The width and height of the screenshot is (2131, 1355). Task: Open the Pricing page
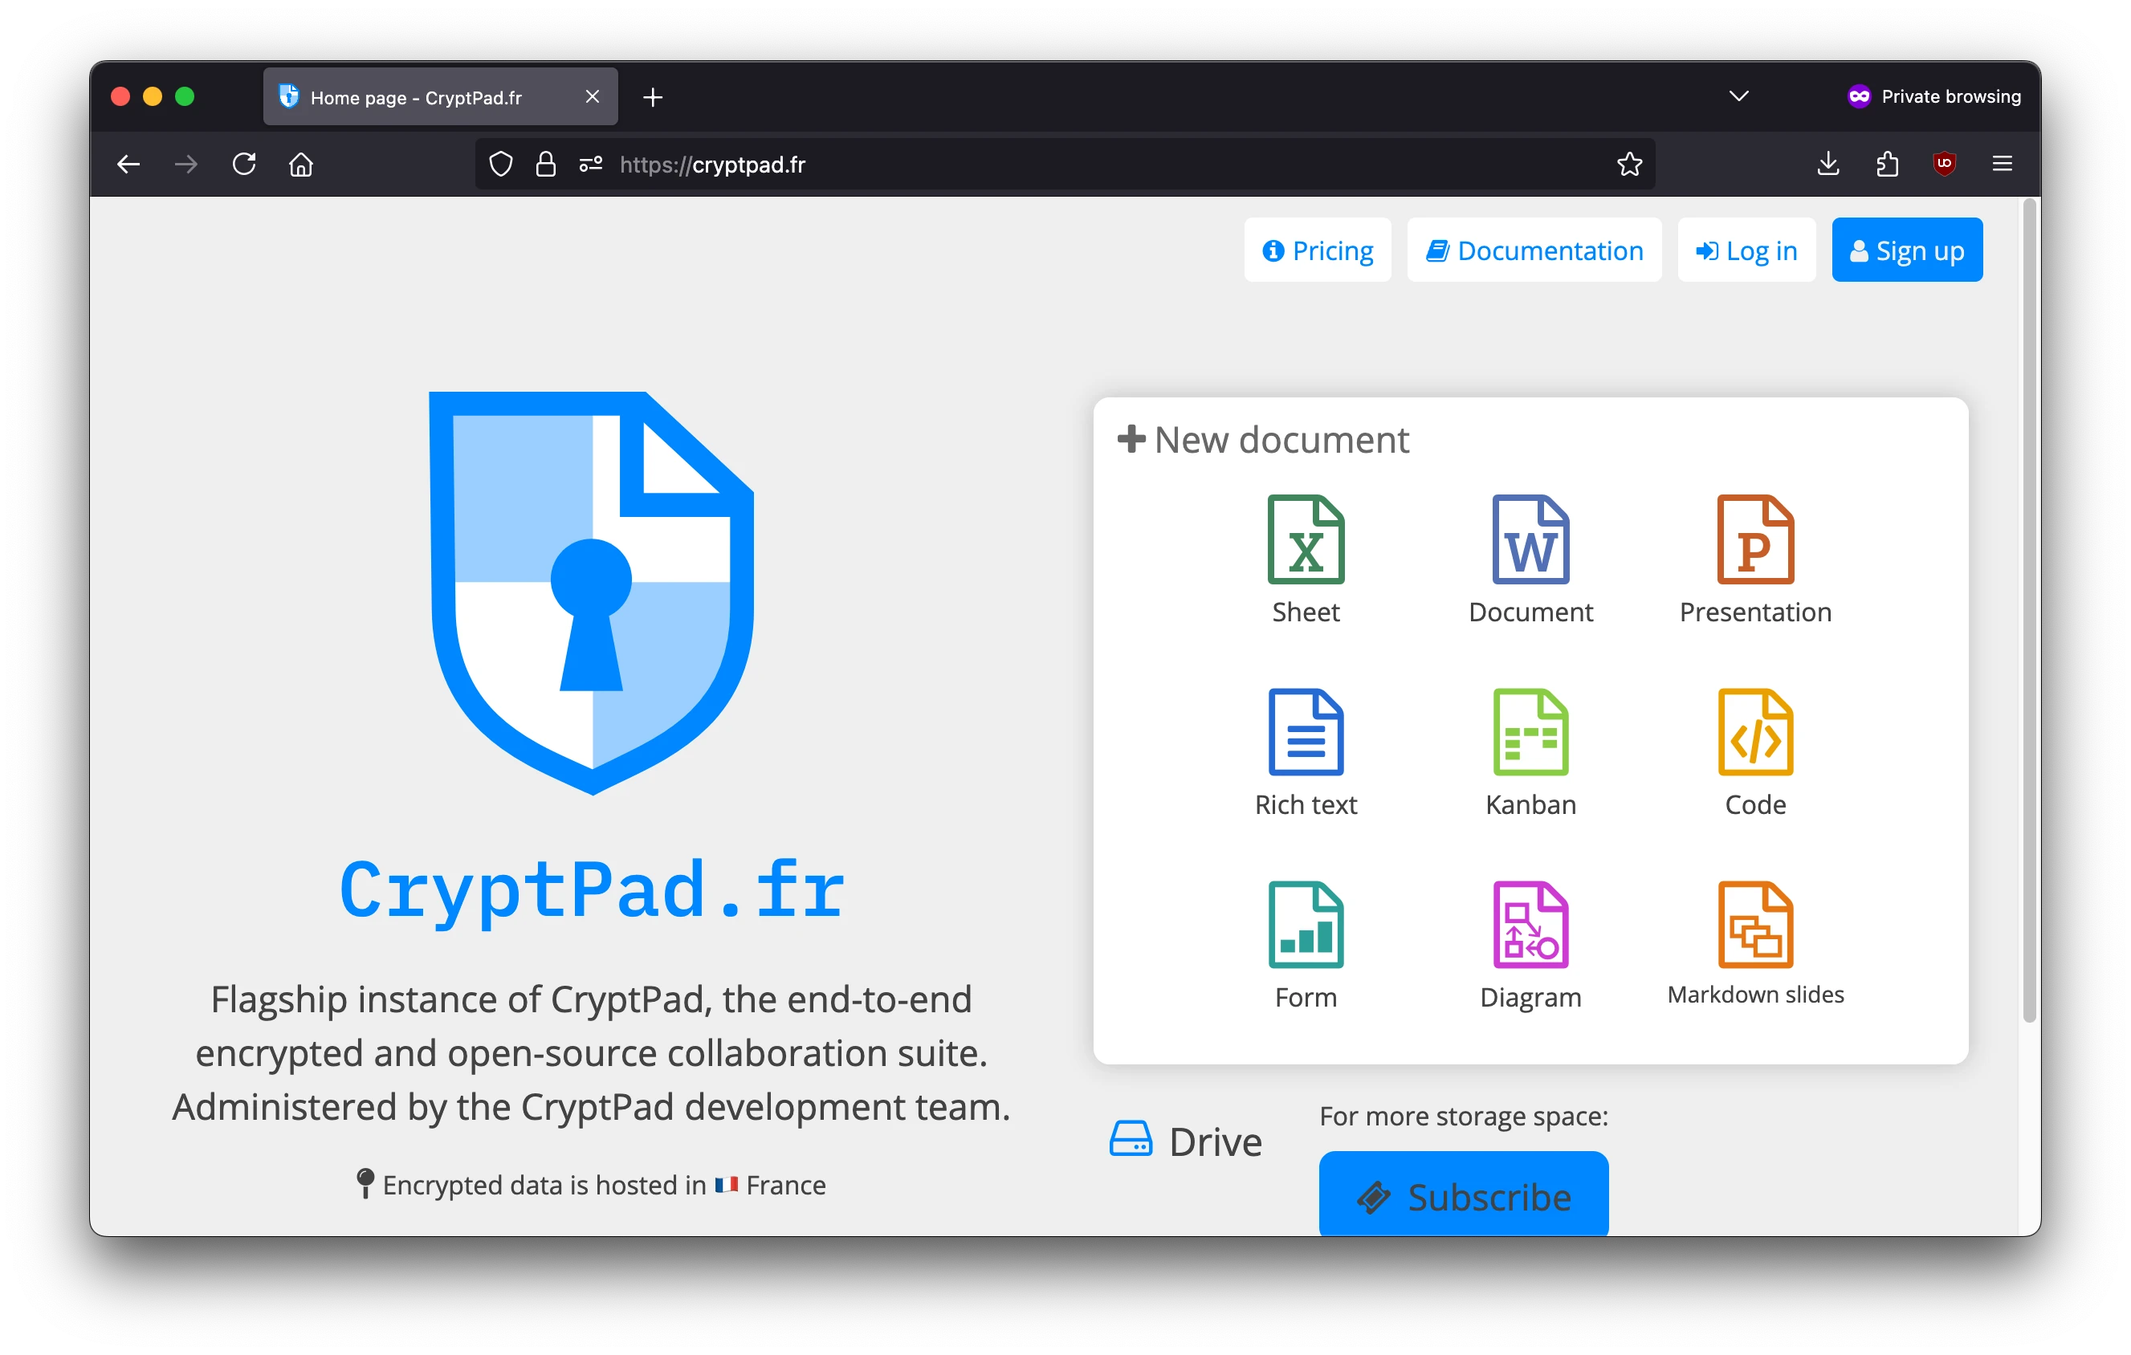click(1318, 250)
